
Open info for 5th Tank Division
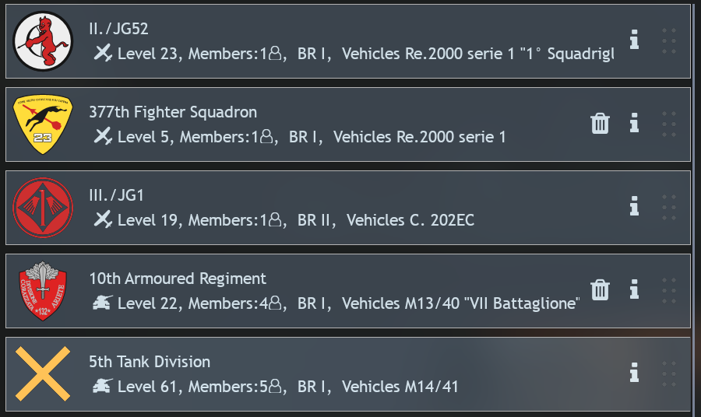tap(634, 373)
